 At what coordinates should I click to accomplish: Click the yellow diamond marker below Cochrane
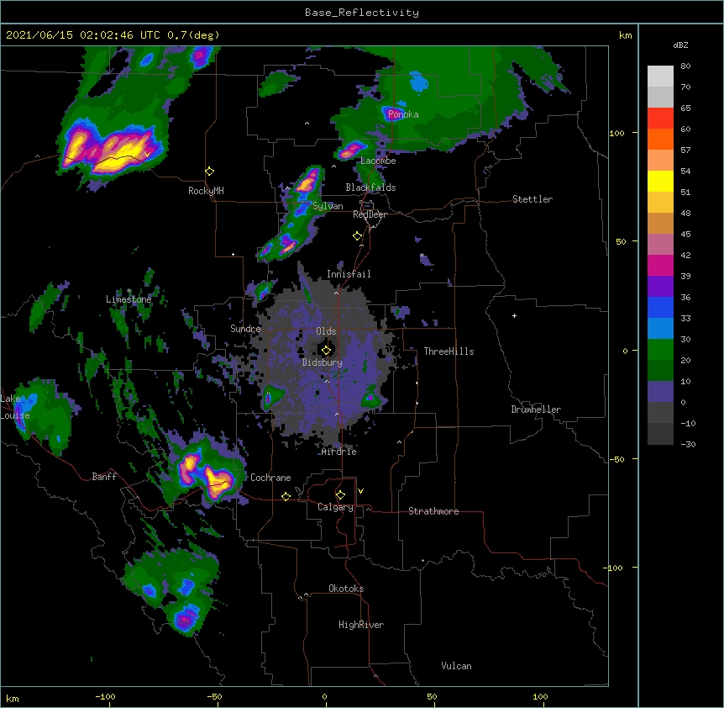click(x=286, y=496)
